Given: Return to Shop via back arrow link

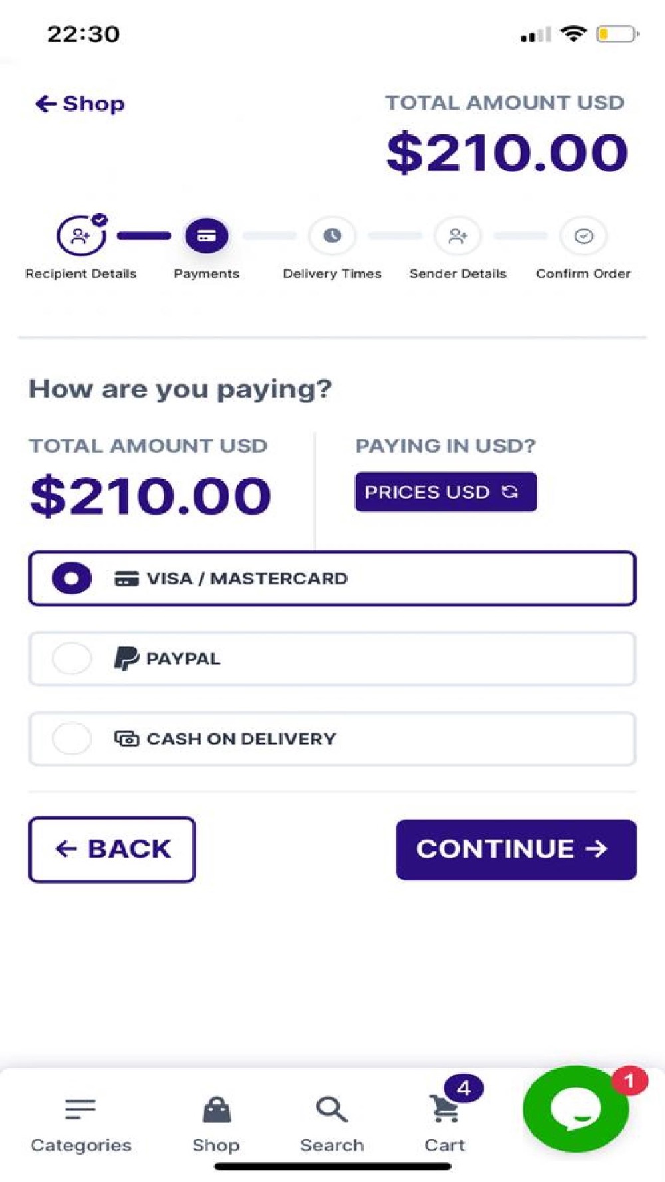Looking at the screenshot, I should pos(80,104).
